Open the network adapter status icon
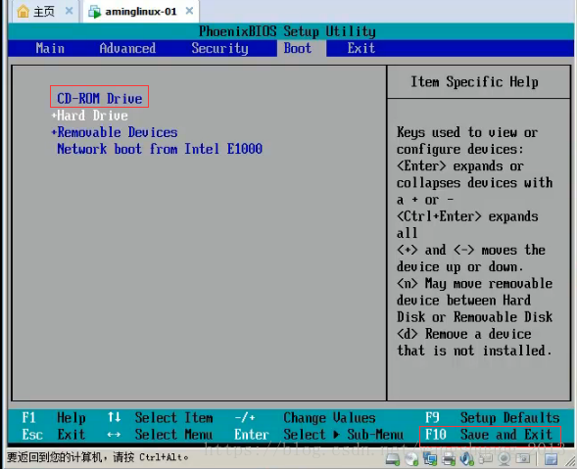The width and height of the screenshot is (577, 469). (430, 458)
